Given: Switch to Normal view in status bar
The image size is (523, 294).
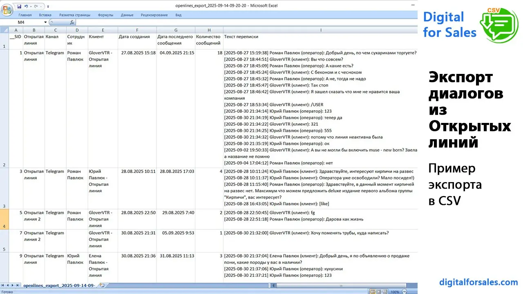Looking at the screenshot, I should coord(372,292).
